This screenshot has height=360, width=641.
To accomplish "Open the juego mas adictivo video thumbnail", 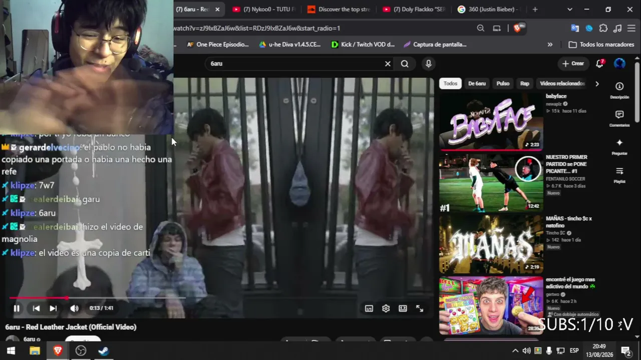I will click(x=491, y=305).
